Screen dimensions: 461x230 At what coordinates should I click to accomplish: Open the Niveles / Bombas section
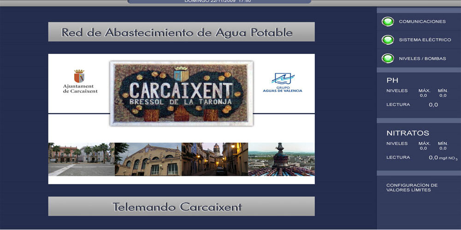tap(422, 58)
